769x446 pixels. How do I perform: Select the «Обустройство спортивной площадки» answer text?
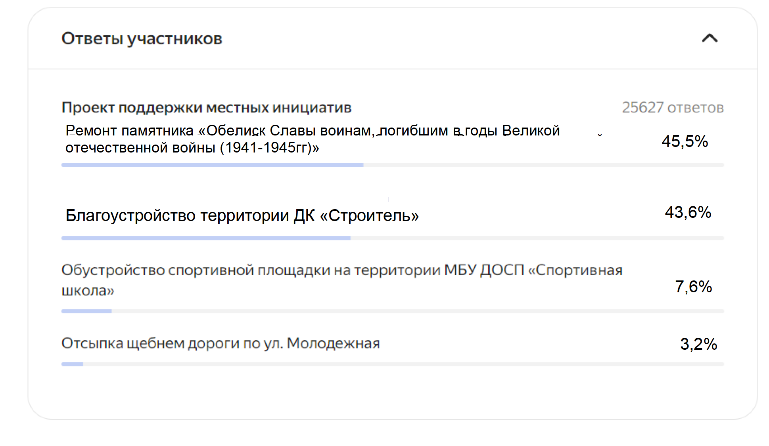pos(342,280)
